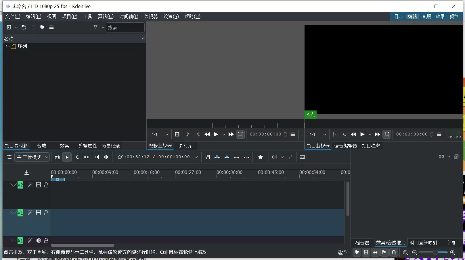Switch to 音频 workspace layout
The image size is (465, 260).
click(426, 16)
